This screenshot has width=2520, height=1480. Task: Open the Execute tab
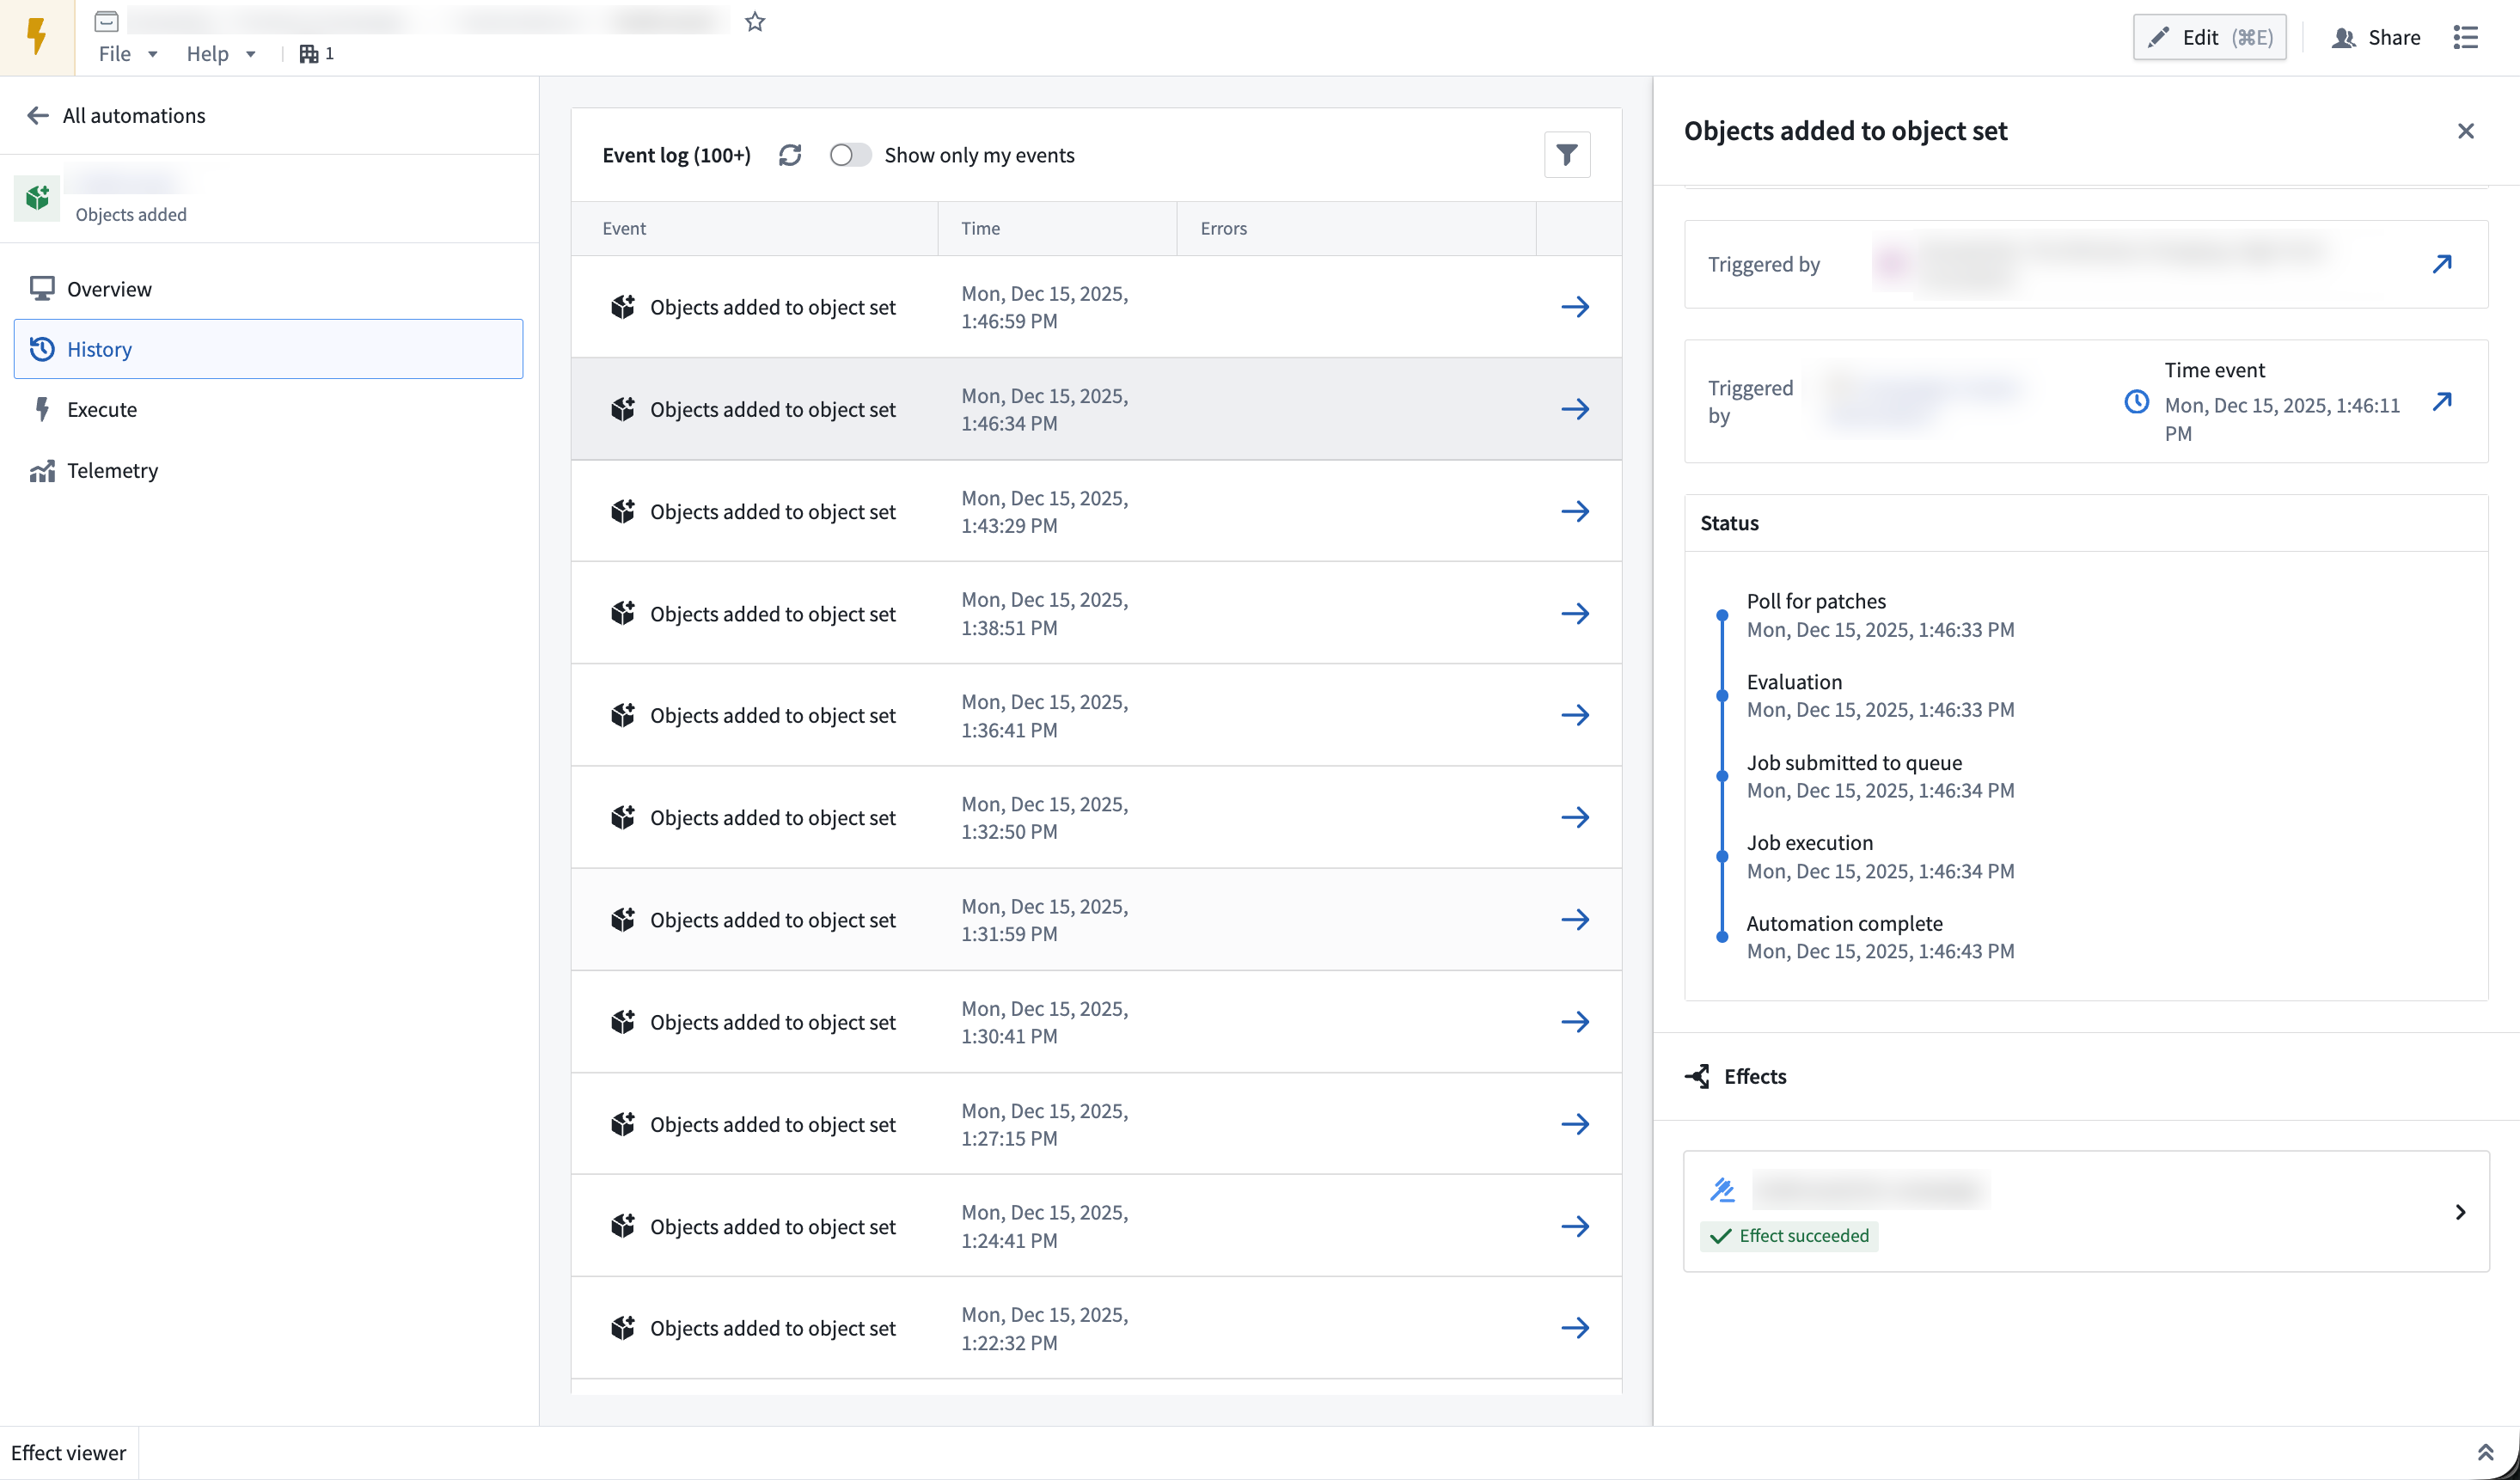coord(268,409)
